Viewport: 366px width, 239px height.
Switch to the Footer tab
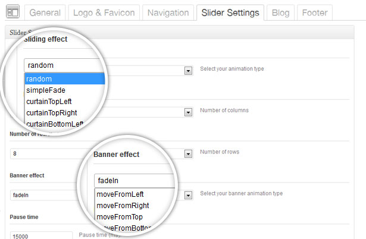pyautogui.click(x=314, y=12)
